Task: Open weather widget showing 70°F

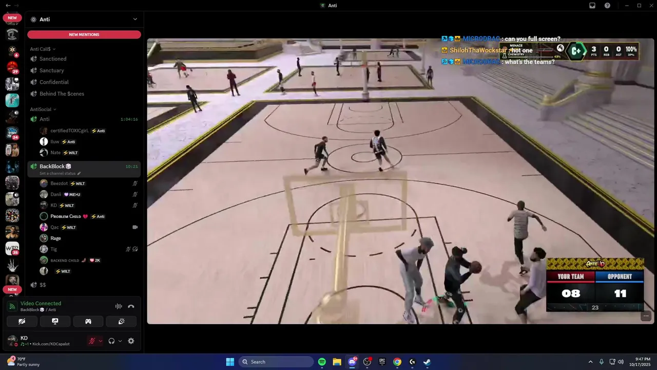Action: click(x=23, y=362)
